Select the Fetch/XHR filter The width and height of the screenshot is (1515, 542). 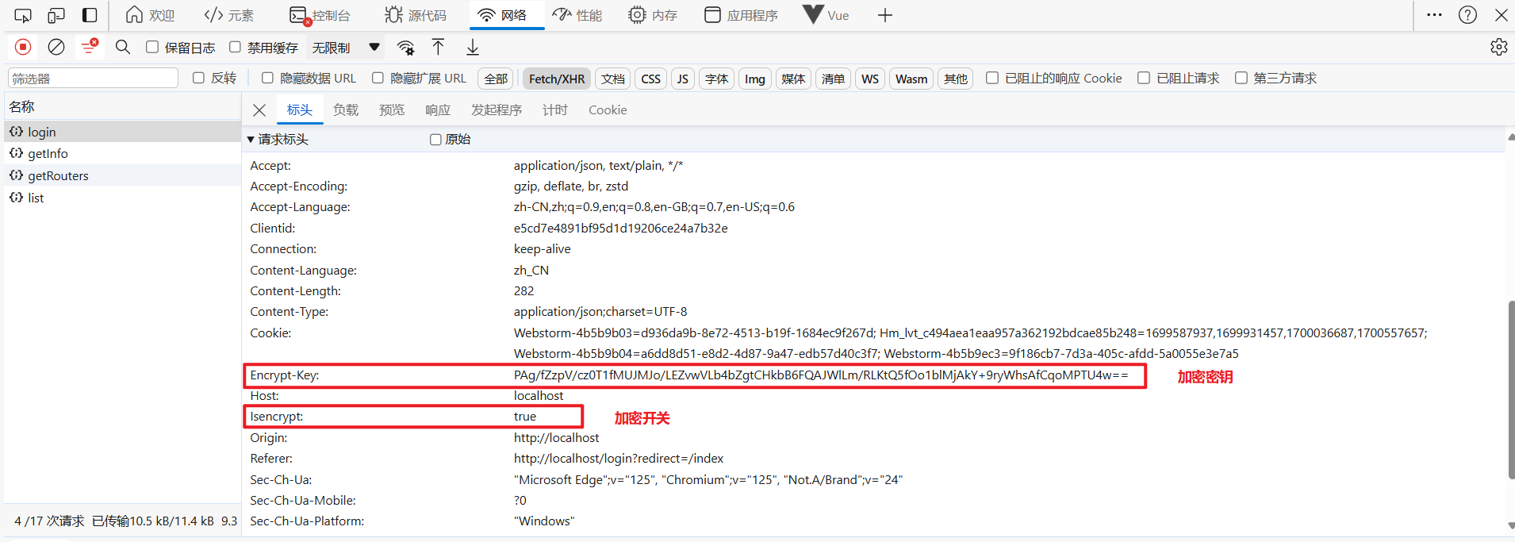coord(556,79)
